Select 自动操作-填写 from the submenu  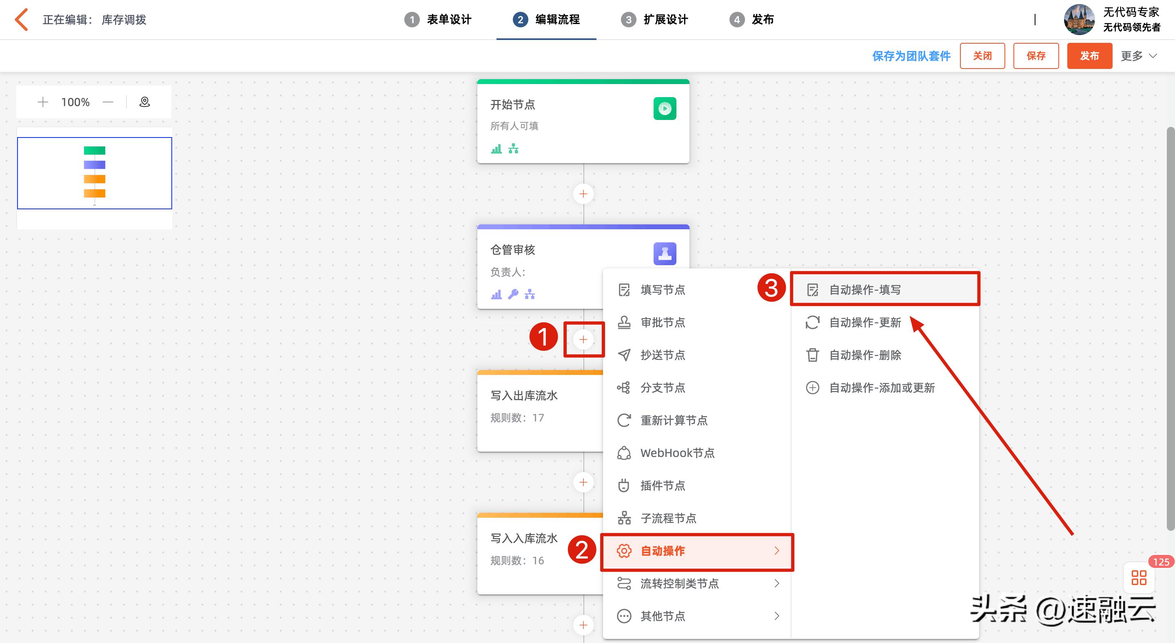coord(865,289)
